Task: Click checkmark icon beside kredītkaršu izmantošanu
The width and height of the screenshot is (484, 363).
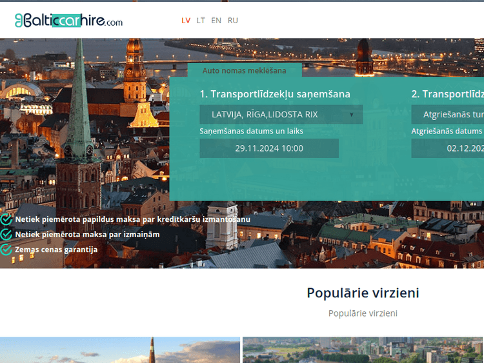Action: 6,219
